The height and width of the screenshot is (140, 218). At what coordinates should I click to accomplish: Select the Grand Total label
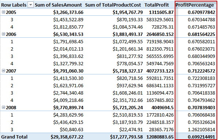click(x=14, y=137)
